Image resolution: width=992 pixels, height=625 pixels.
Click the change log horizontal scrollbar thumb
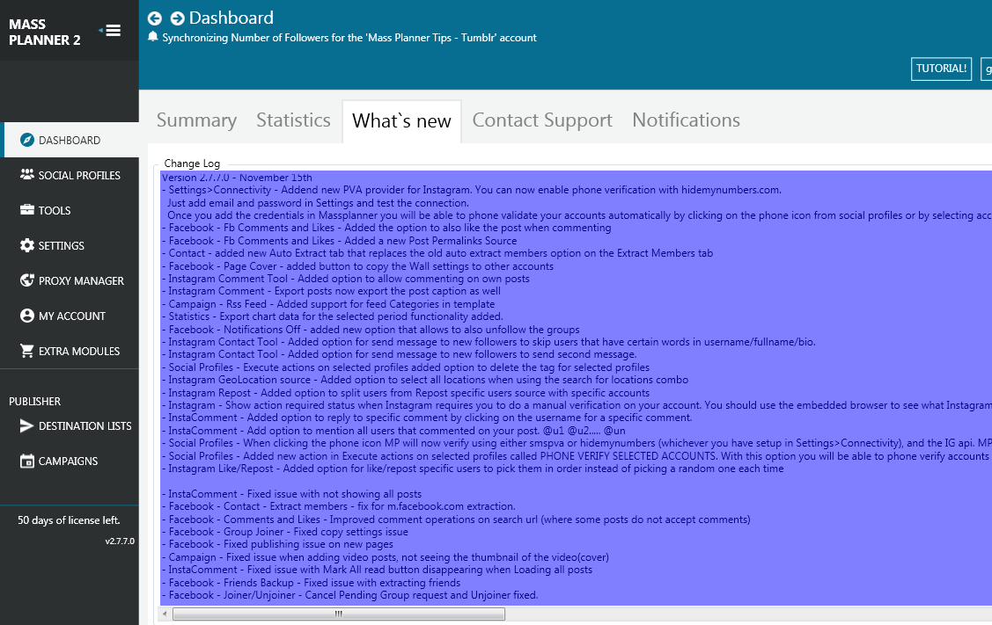pos(339,614)
